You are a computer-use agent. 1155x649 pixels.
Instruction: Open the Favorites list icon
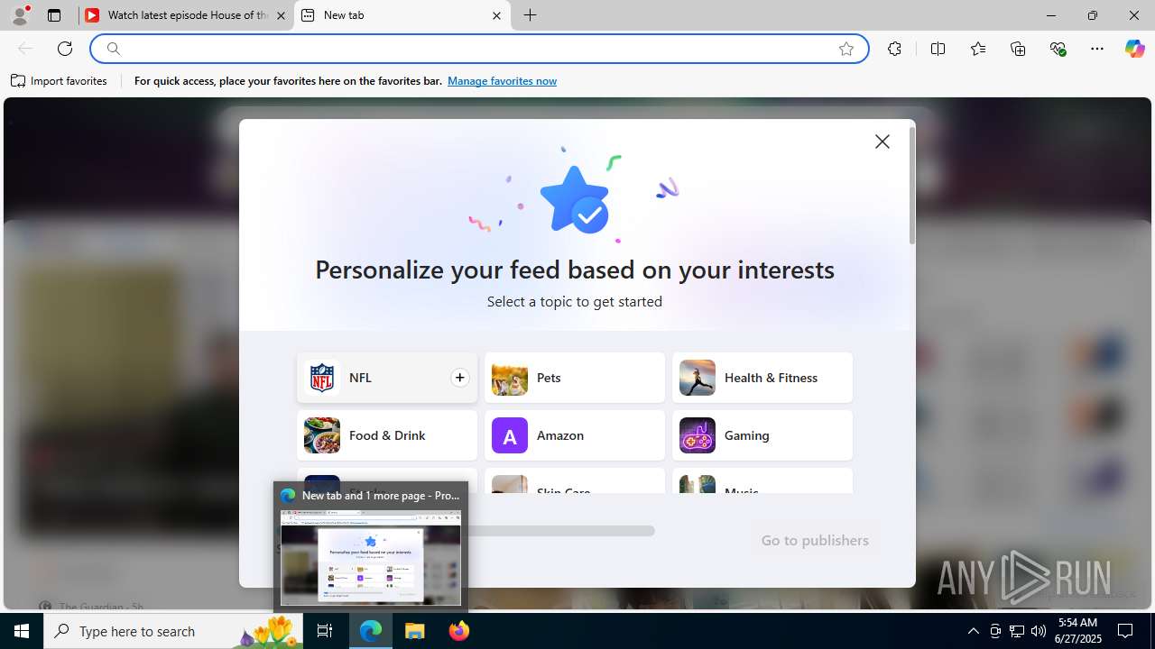click(x=978, y=49)
